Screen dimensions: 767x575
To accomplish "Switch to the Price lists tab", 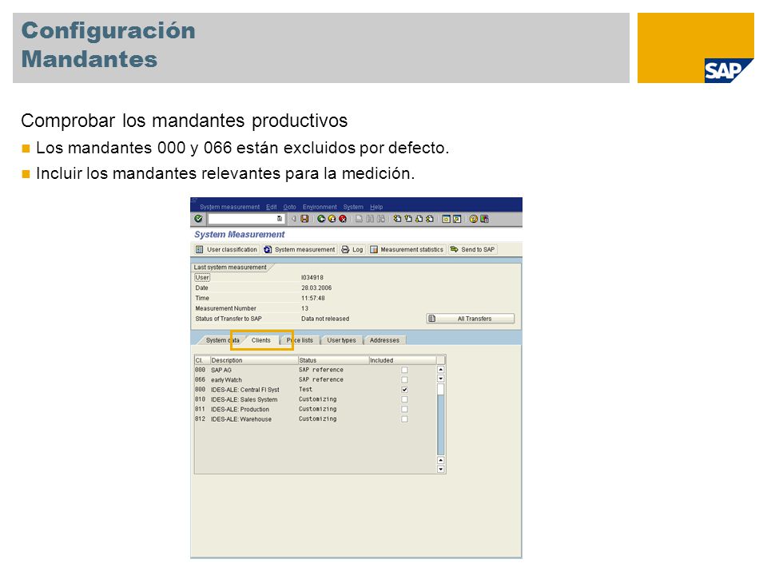I will coord(300,340).
